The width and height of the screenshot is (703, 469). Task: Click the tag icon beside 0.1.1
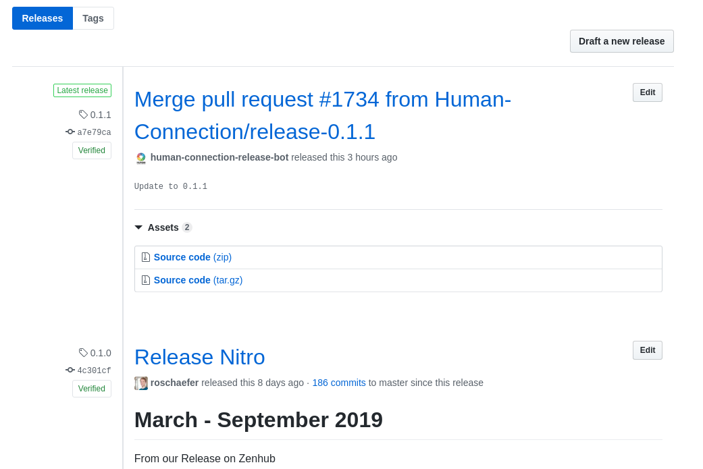pyautogui.click(x=82, y=115)
